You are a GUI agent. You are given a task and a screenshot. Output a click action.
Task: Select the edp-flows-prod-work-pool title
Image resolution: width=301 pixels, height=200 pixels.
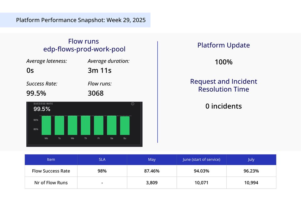[84, 49]
